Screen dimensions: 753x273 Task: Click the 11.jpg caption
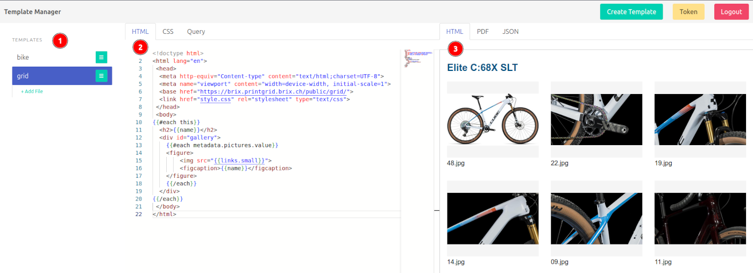tap(663, 262)
